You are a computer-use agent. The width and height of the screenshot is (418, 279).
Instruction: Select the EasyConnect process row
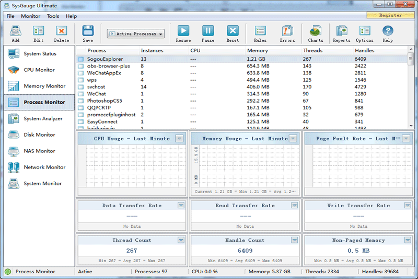click(242, 121)
